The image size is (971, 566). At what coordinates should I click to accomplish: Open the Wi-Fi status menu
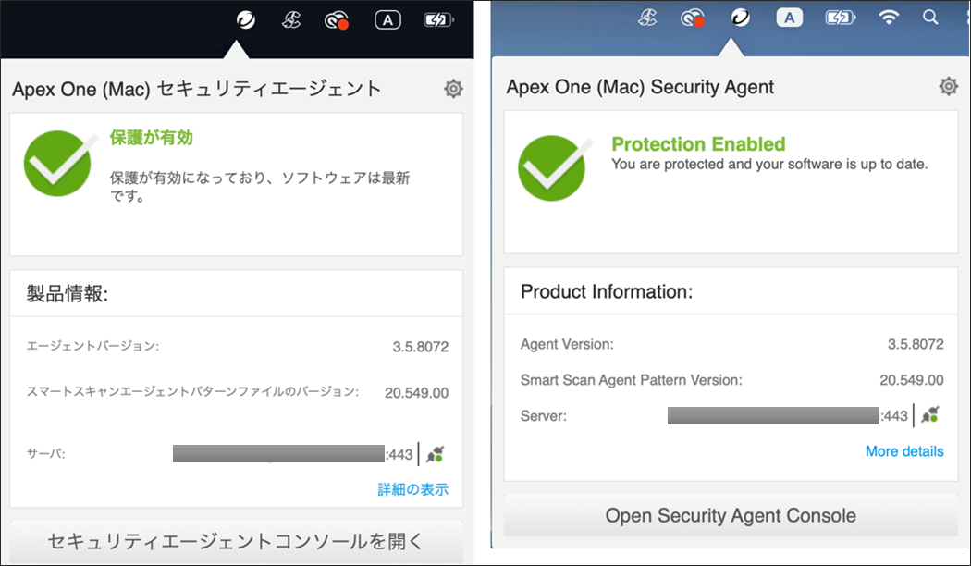click(x=889, y=17)
